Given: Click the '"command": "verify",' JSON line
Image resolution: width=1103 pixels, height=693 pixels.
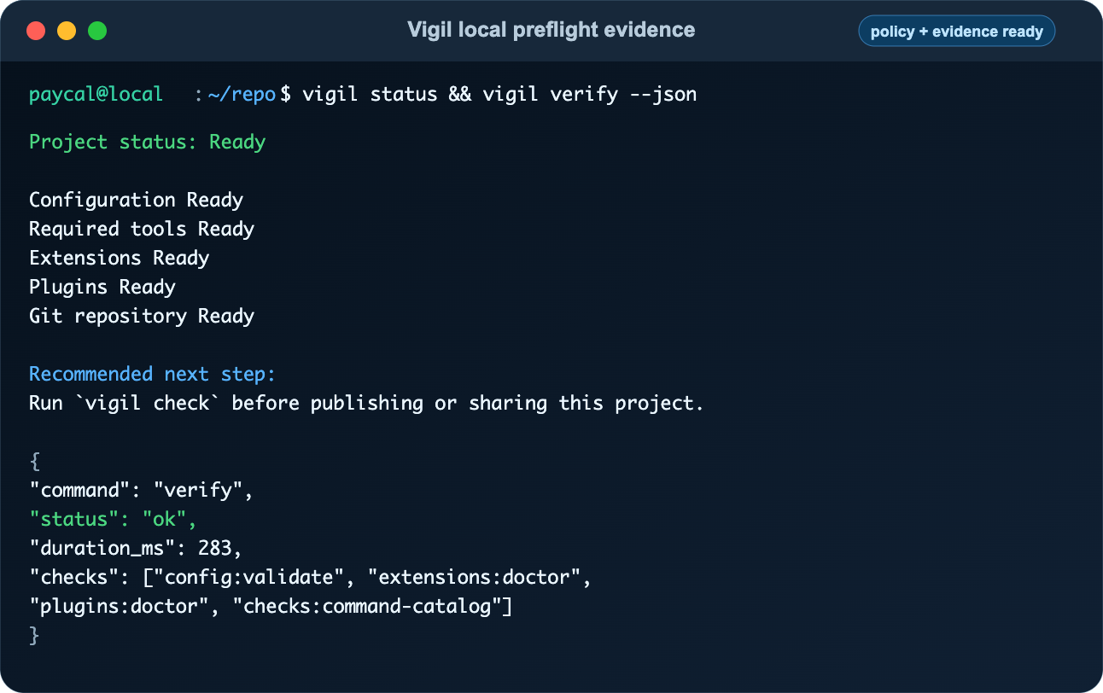Looking at the screenshot, I should [142, 491].
